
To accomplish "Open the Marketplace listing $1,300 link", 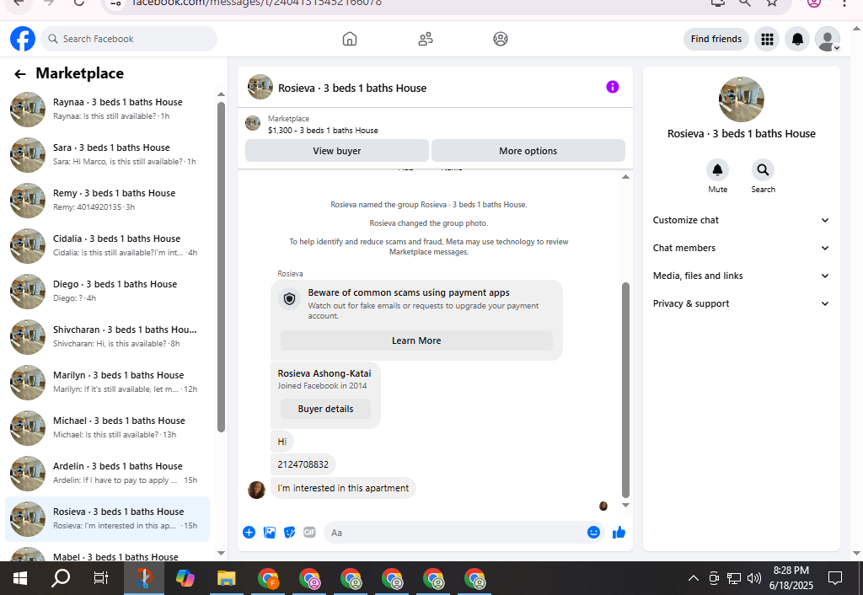I will [x=323, y=131].
